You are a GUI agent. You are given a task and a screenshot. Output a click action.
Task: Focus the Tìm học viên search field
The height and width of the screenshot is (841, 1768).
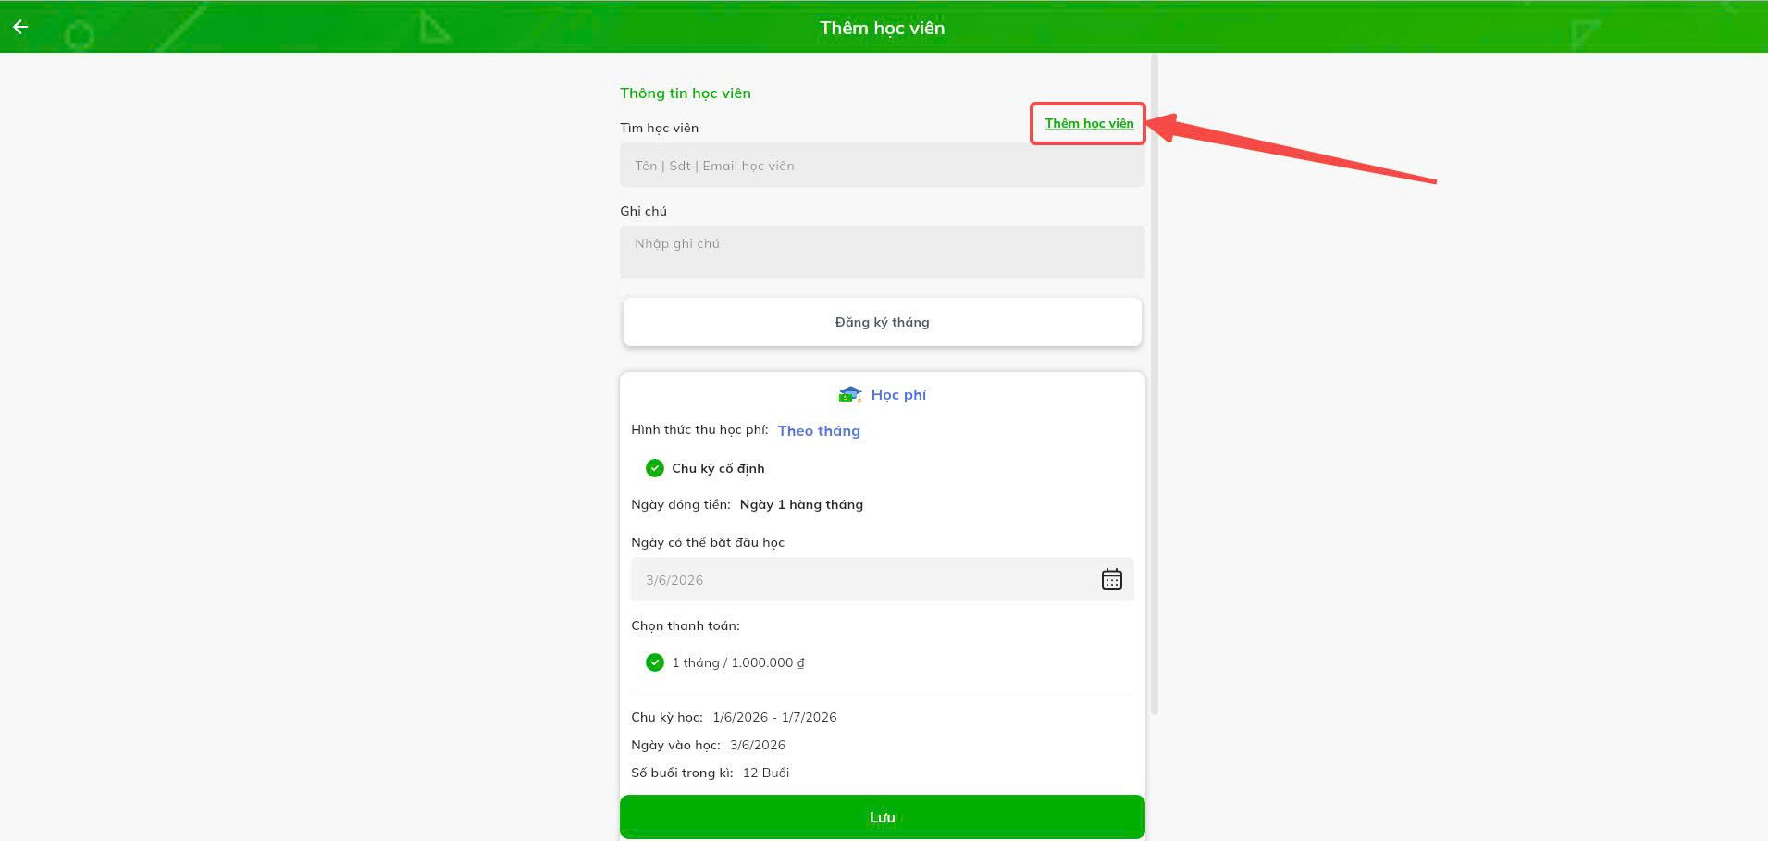[882, 166]
